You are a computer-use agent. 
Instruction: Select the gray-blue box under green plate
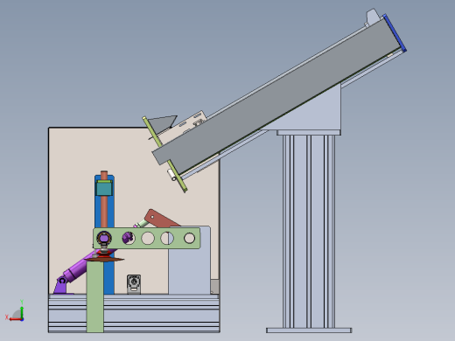click(189, 271)
